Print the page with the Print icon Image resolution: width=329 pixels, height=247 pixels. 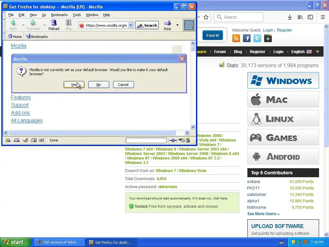[167, 25]
